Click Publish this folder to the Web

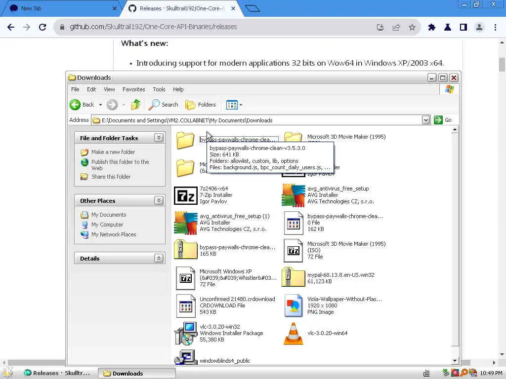click(x=120, y=165)
